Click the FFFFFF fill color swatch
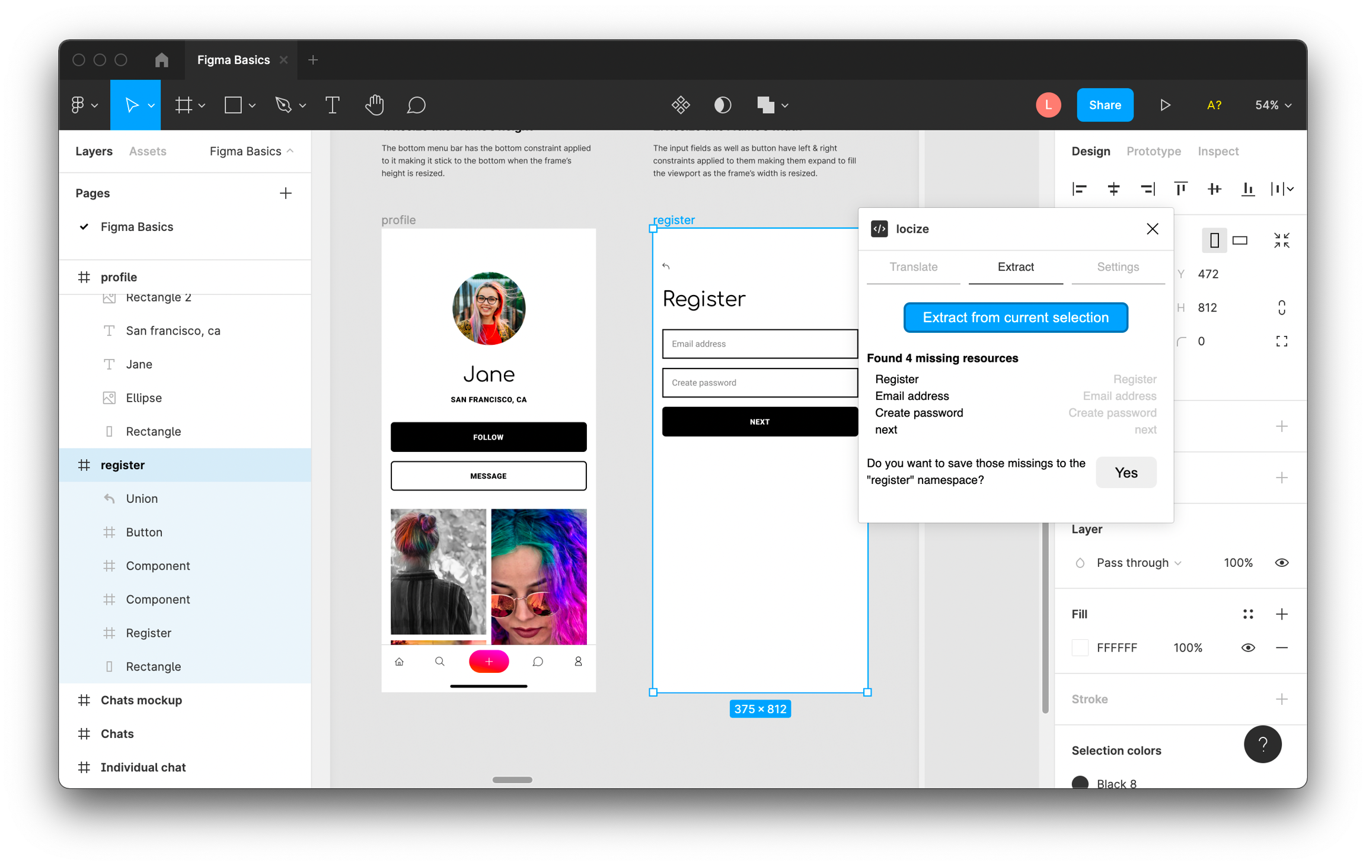 click(x=1080, y=647)
